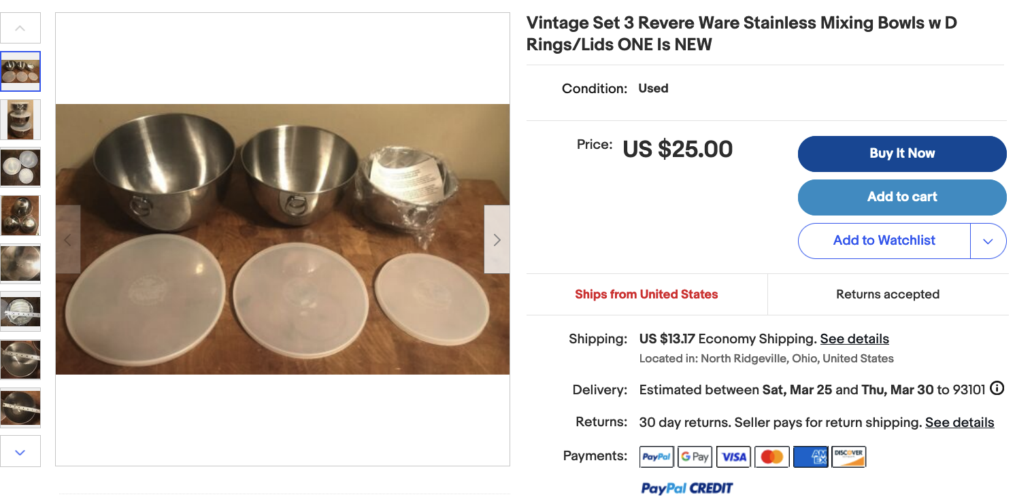
Task: Open the PayPal Credit option
Action: (x=686, y=487)
